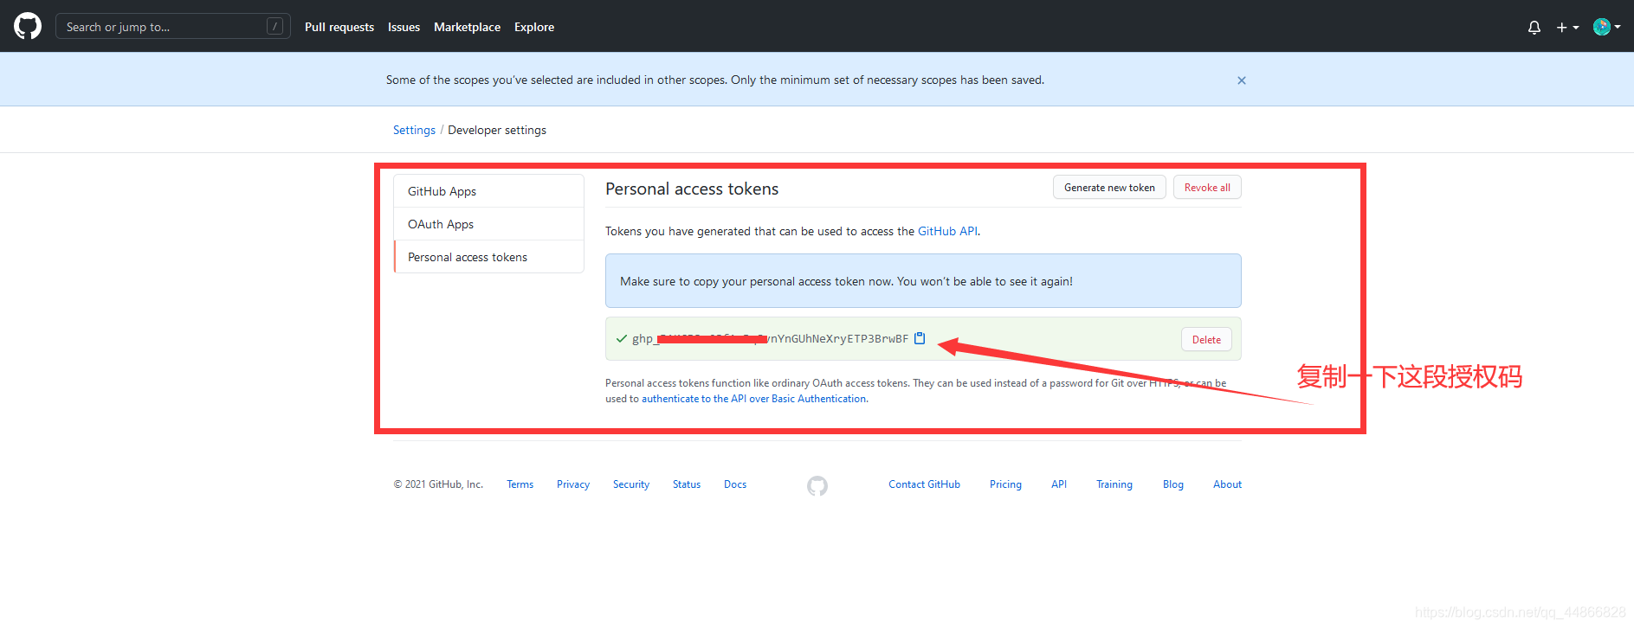Click the 2021 GitHub, Inc. copyright text

tap(438, 484)
